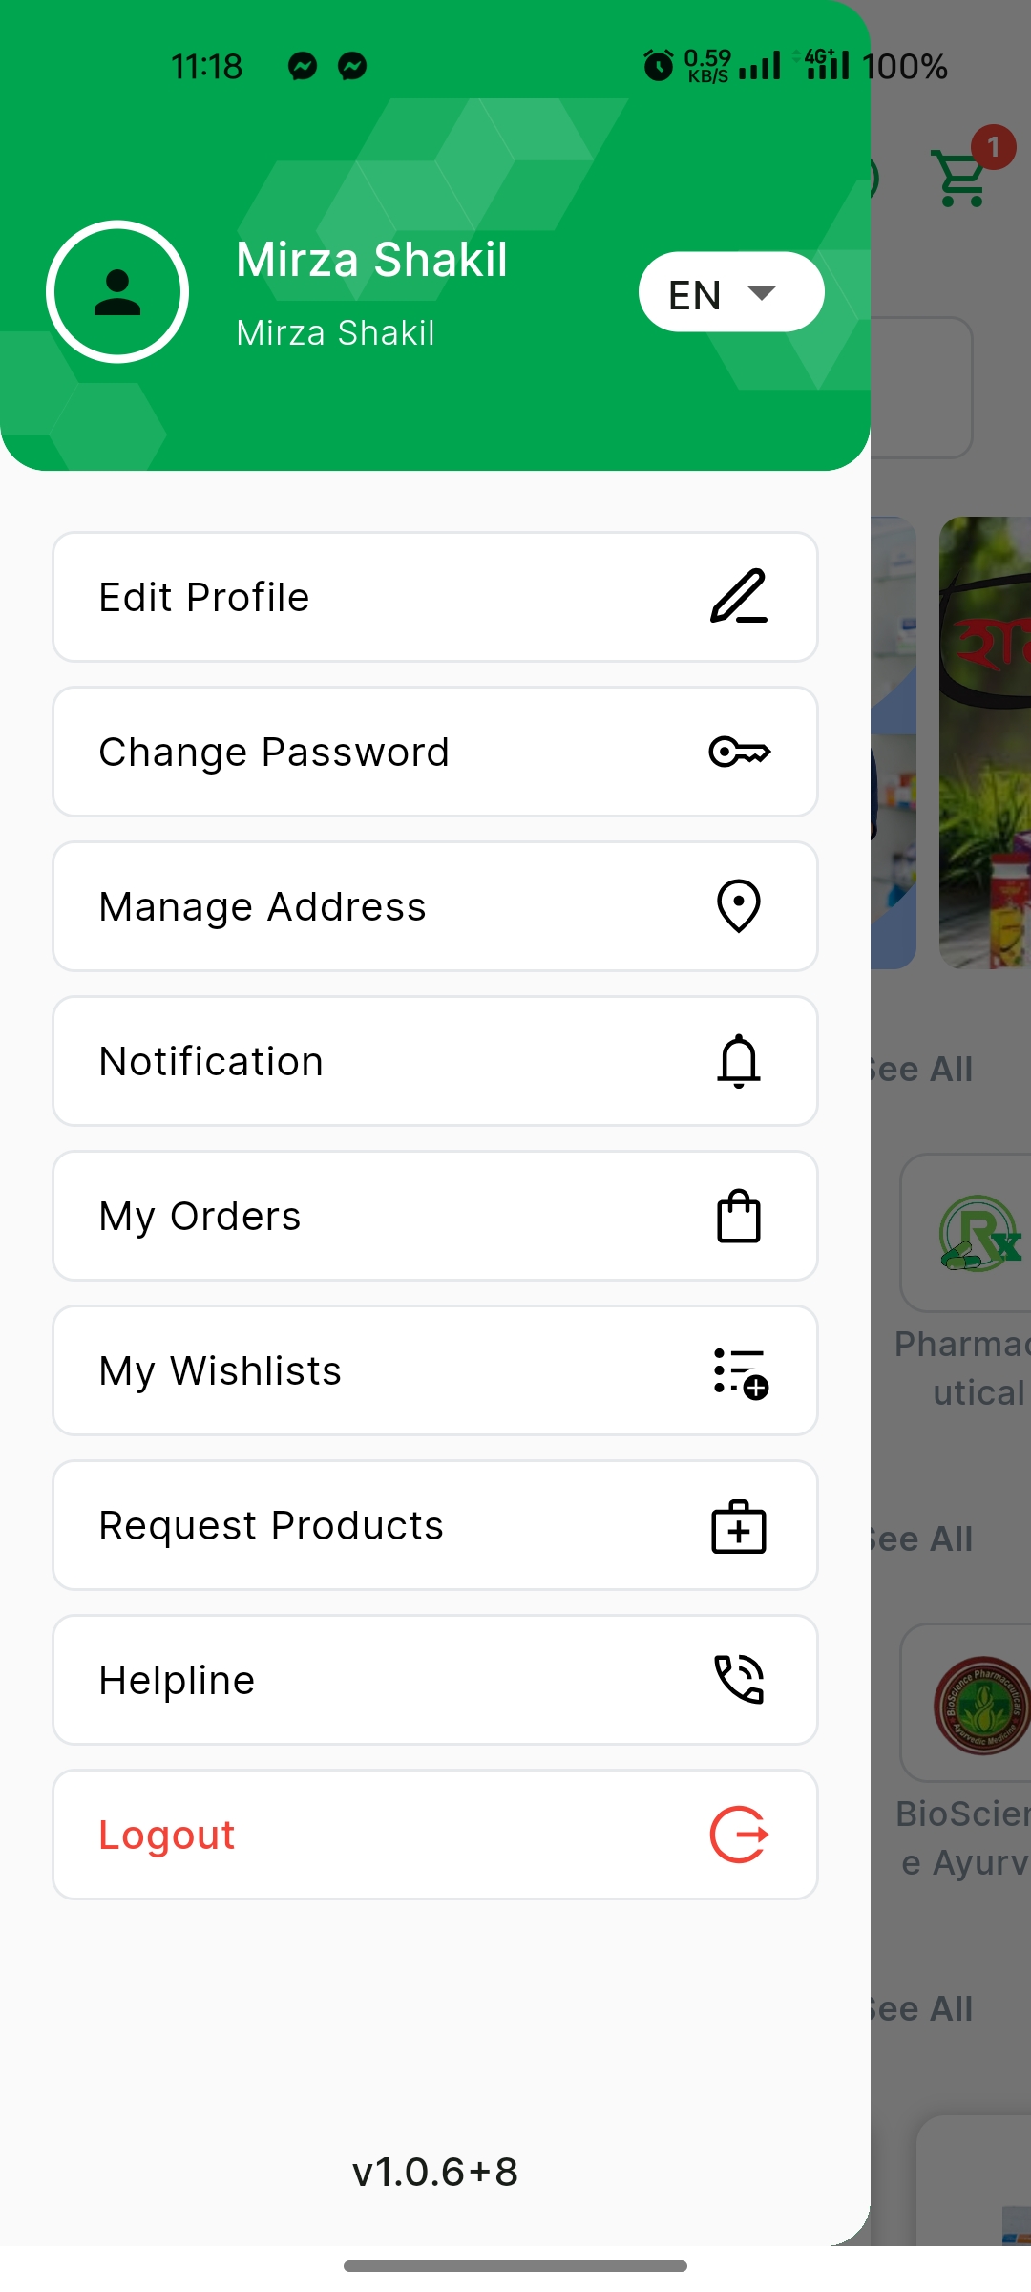Tap the Helpline phone icon
1031x2292 pixels.
point(739,1680)
